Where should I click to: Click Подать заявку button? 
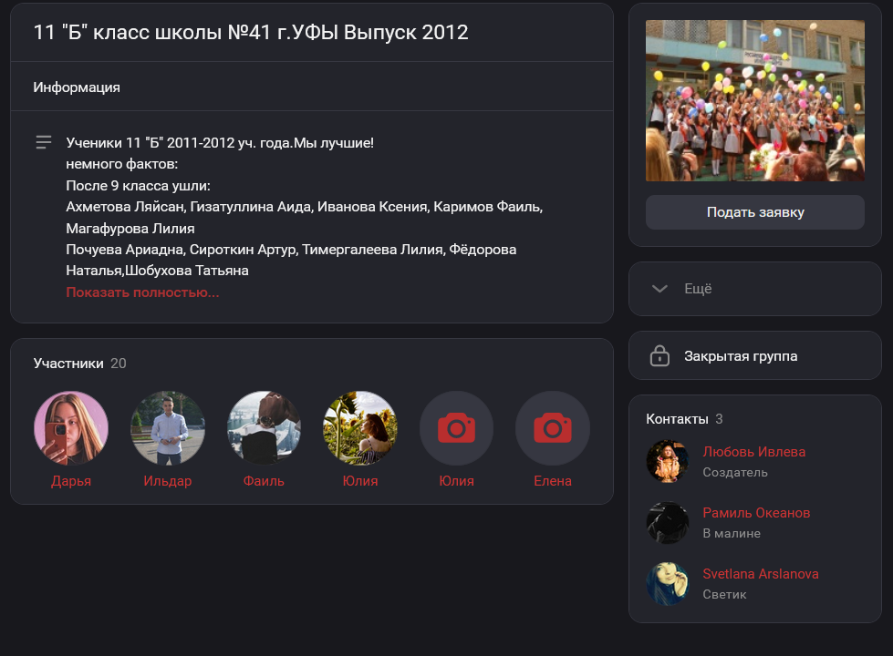(x=755, y=212)
